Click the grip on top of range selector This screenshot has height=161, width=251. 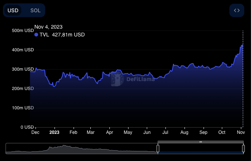point(201,142)
